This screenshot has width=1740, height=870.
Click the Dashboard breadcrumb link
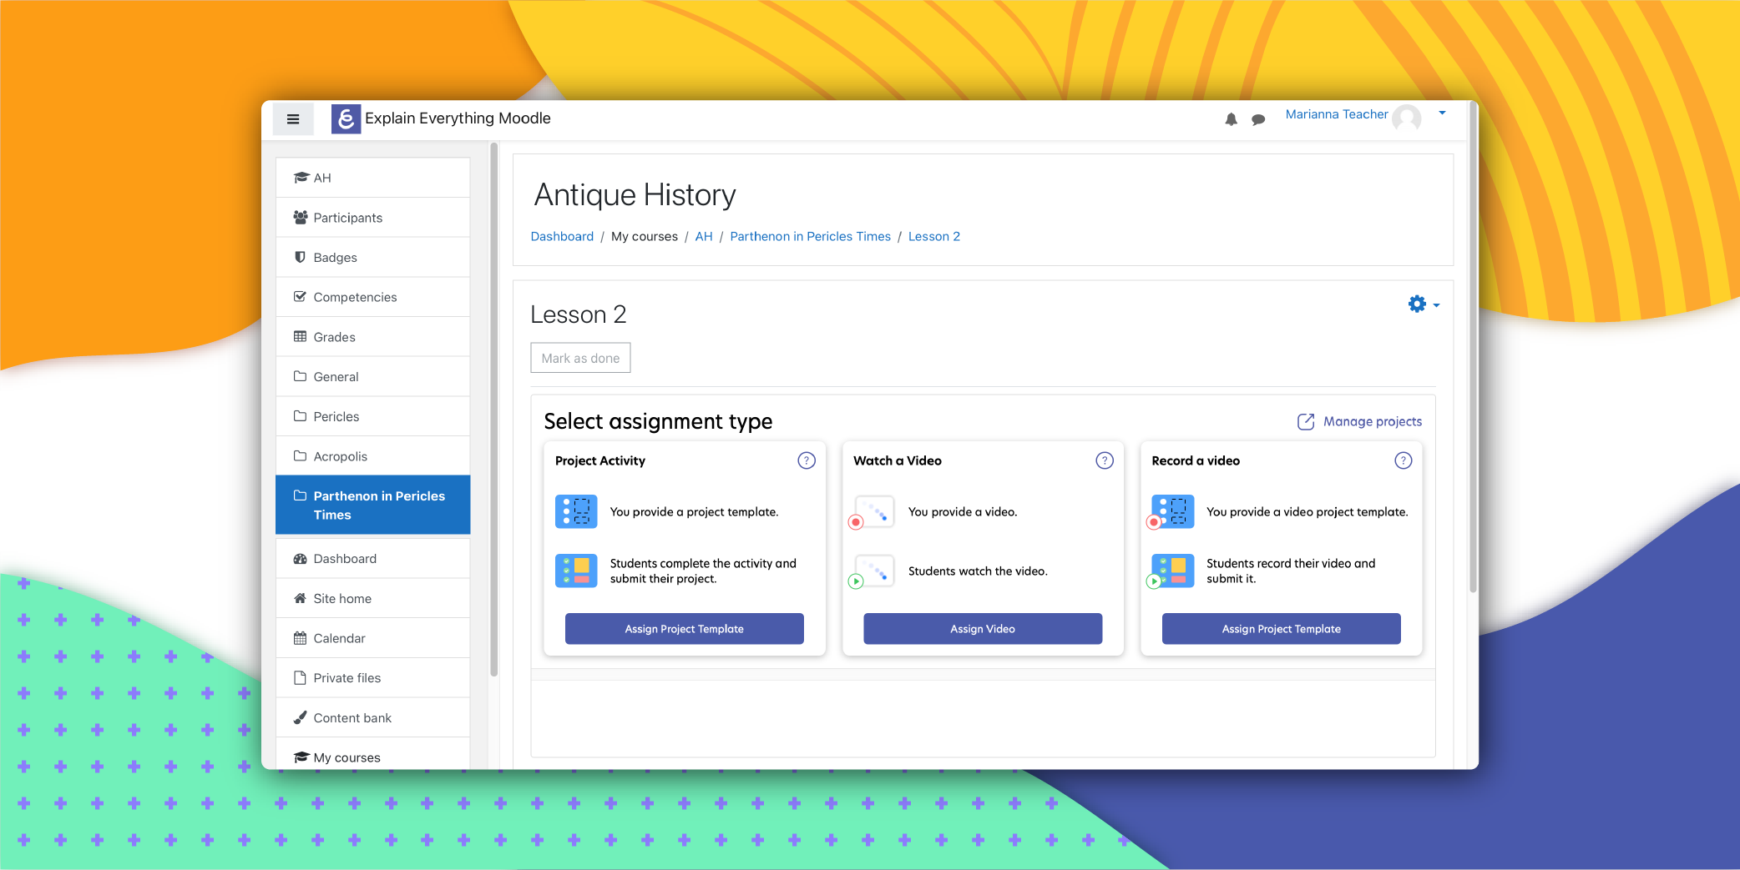click(562, 237)
